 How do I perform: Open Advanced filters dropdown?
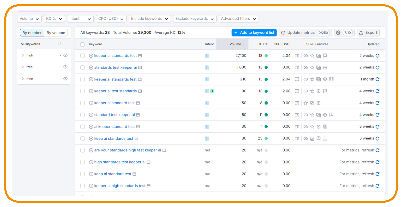coord(239,19)
